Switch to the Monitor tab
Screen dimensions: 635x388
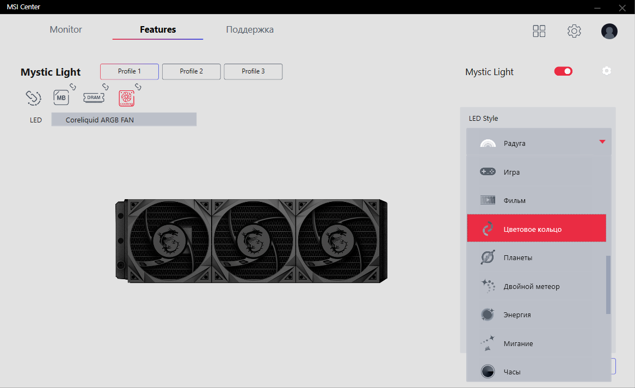tap(66, 29)
